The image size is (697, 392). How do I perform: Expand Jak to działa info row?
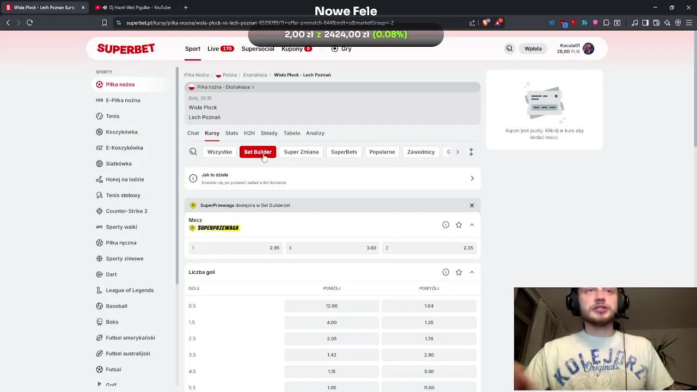[332, 179]
